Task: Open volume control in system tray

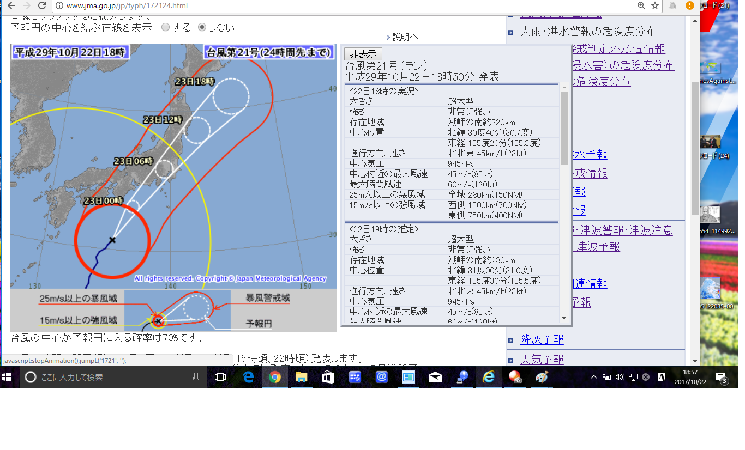Action: 620,377
